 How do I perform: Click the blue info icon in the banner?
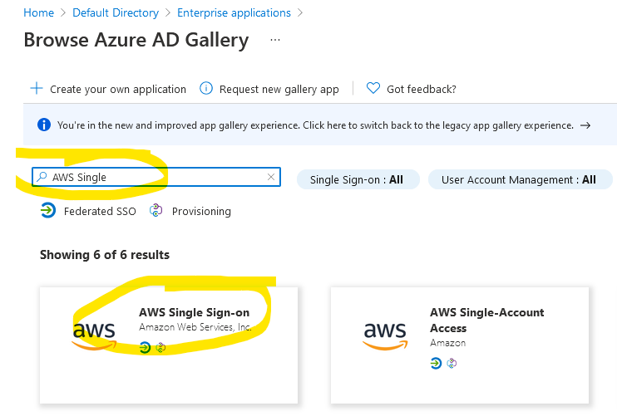[x=44, y=125]
